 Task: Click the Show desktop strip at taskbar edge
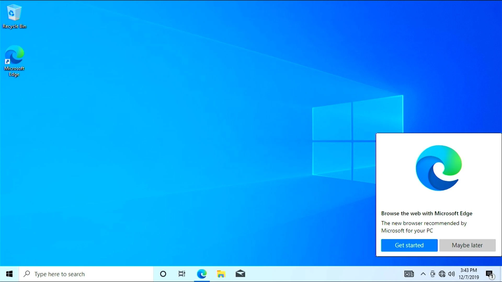501,274
